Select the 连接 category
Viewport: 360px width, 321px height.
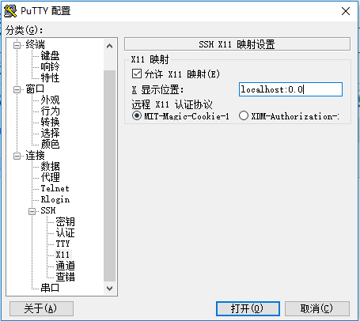click(x=35, y=155)
